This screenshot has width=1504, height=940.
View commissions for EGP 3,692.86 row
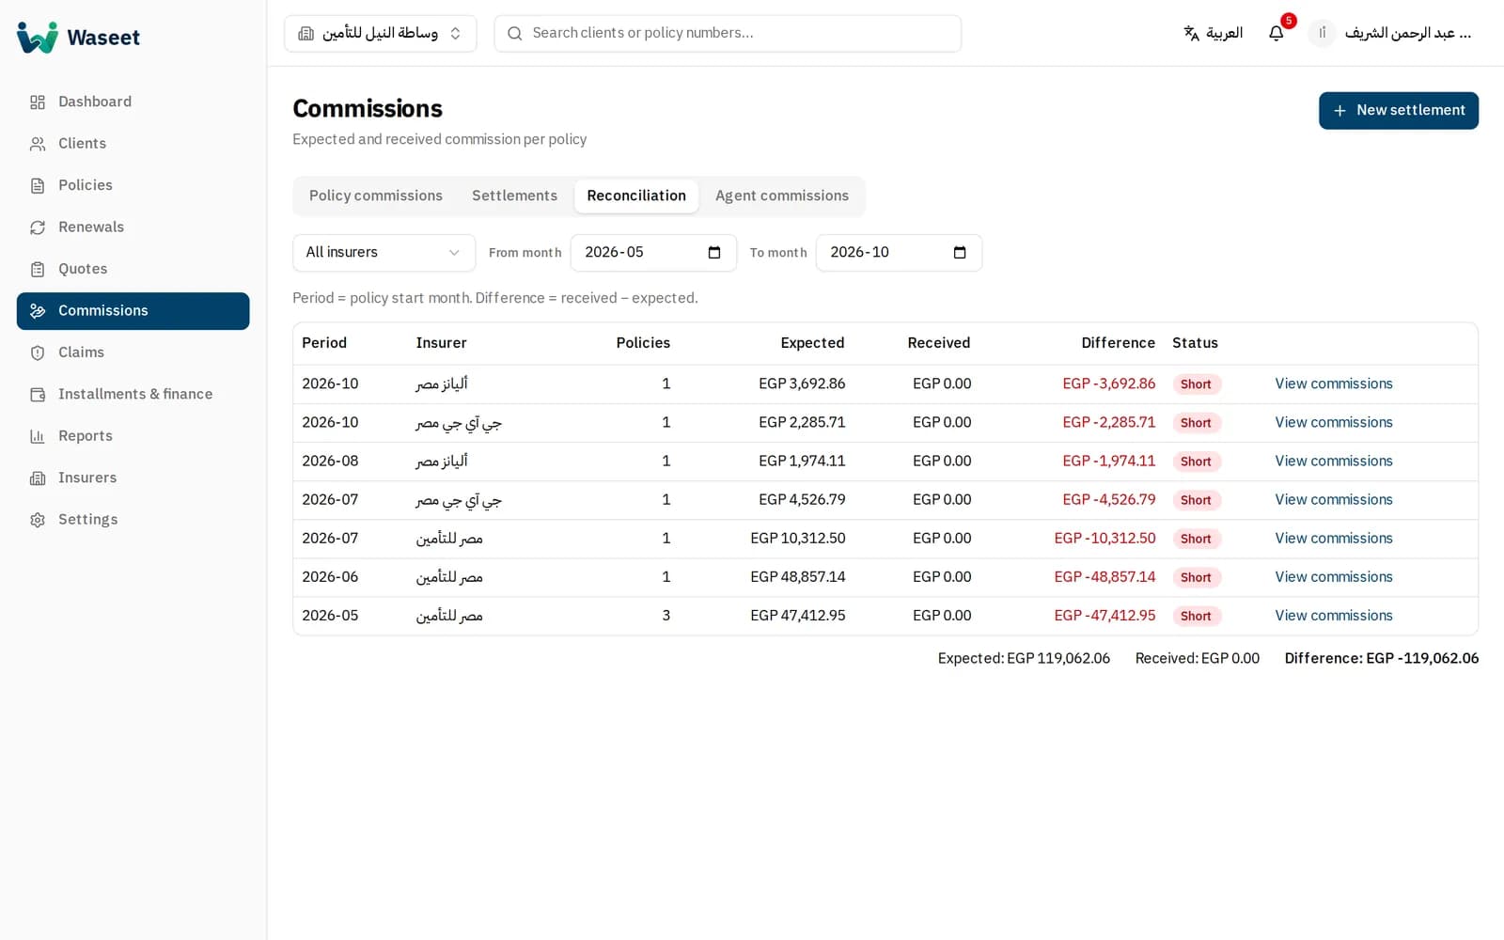[x=1333, y=384]
